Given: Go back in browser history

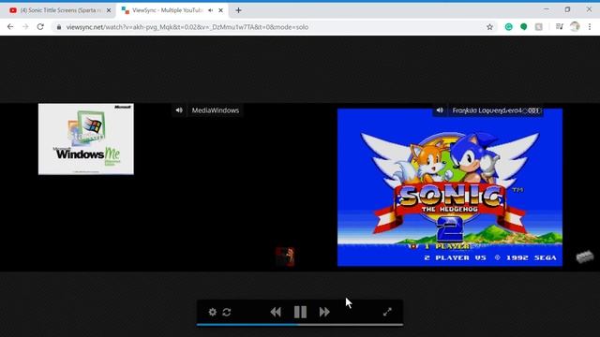Looking at the screenshot, I should [x=10, y=27].
